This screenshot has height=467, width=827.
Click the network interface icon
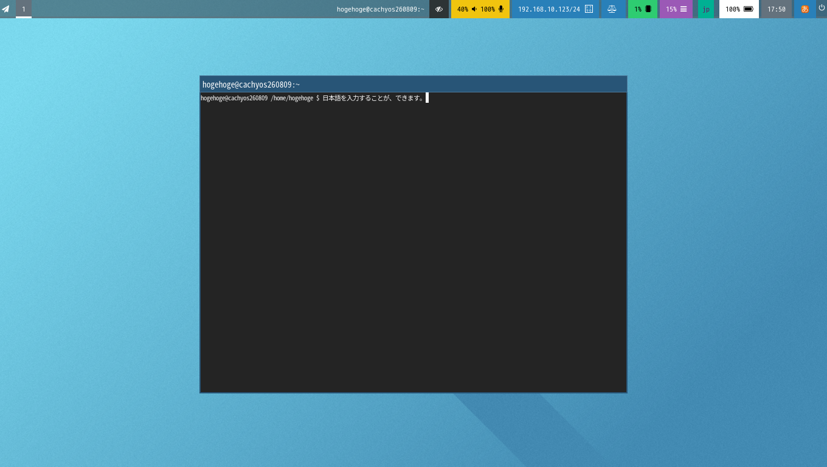(x=589, y=9)
